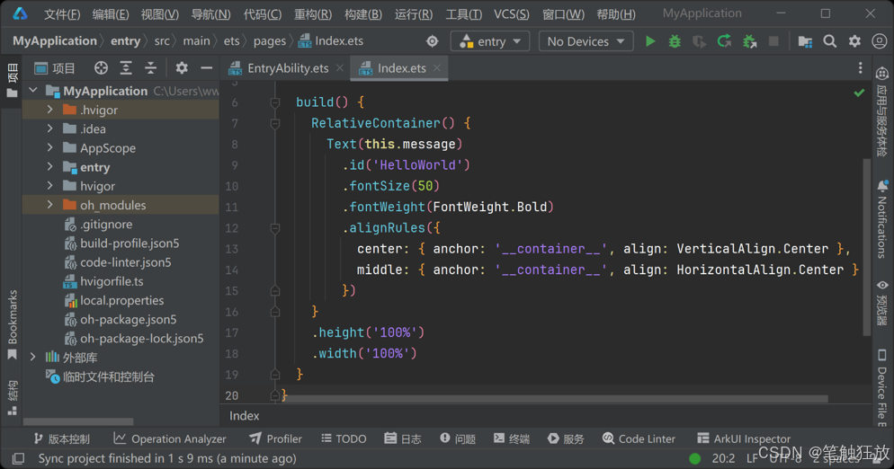This screenshot has height=469, width=894.
Task: Select opened file crosshair icon in project panel
Action: [x=101, y=68]
